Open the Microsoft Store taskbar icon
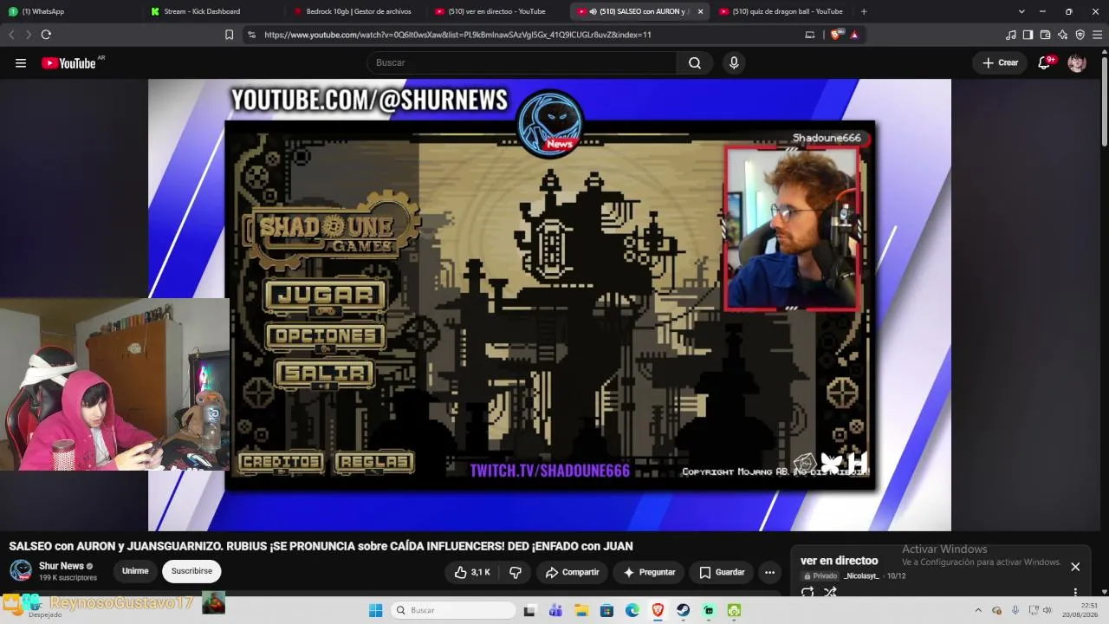The image size is (1109, 624). pyautogui.click(x=606, y=610)
